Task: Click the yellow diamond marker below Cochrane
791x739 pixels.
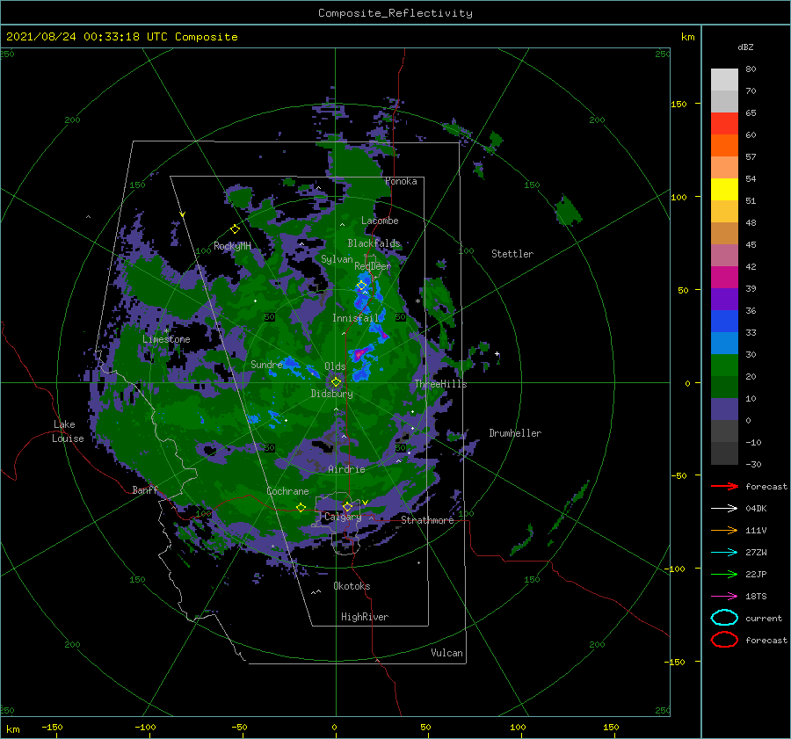Action: [301, 508]
